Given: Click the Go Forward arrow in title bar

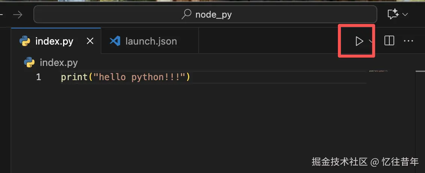Looking at the screenshot, I should tap(18, 15).
